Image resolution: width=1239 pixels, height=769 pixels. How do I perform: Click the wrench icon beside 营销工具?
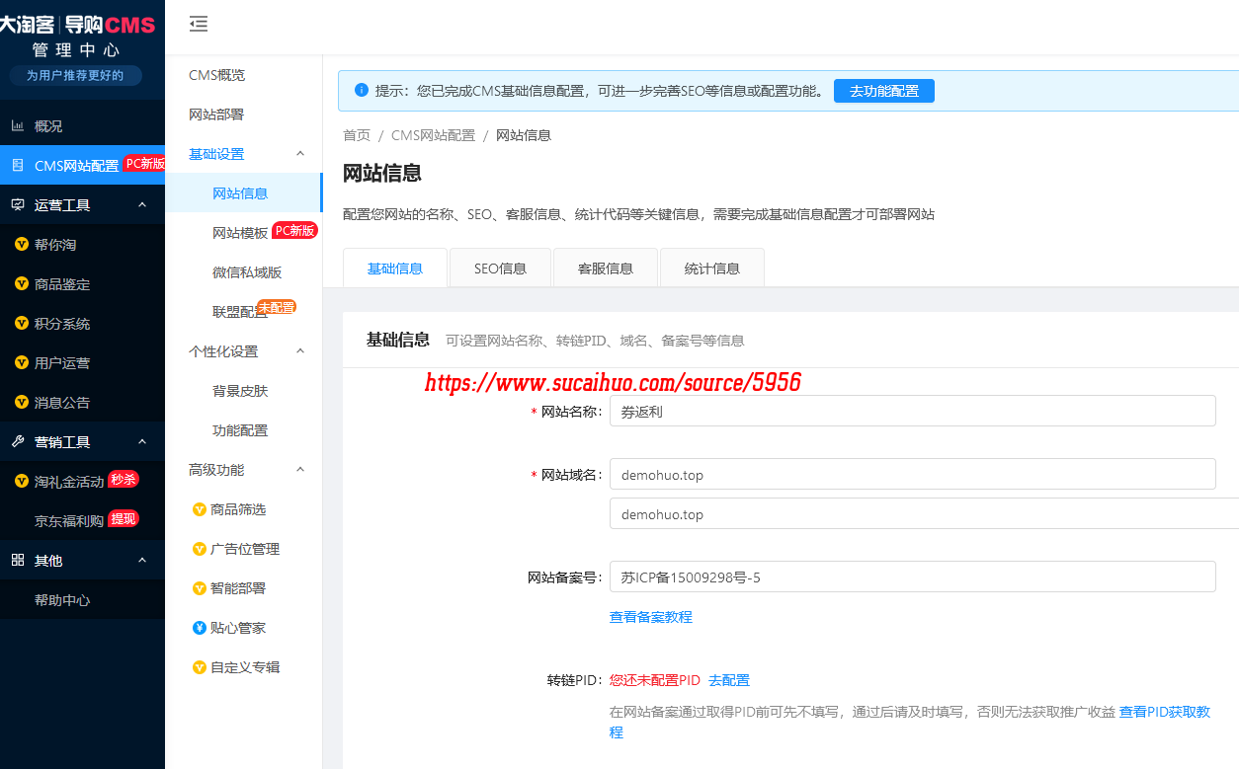pyautogui.click(x=18, y=442)
